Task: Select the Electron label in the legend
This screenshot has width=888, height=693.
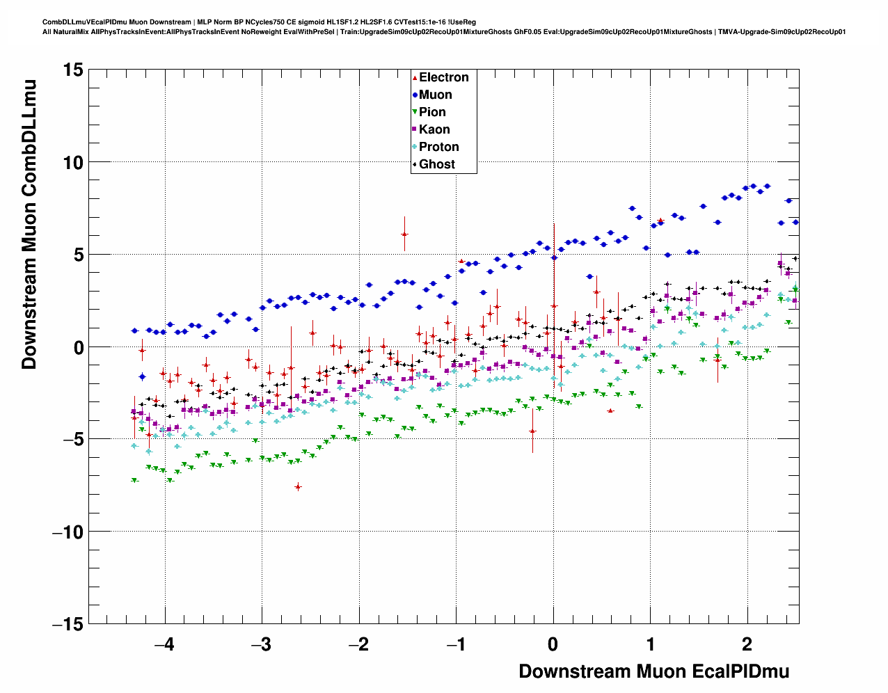Action: pos(443,77)
